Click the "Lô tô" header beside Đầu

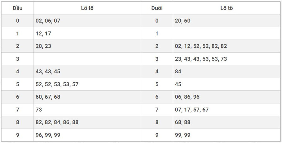[x=87, y=8]
